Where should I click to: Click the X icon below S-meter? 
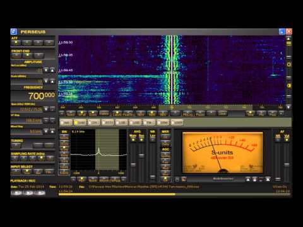click(268, 179)
